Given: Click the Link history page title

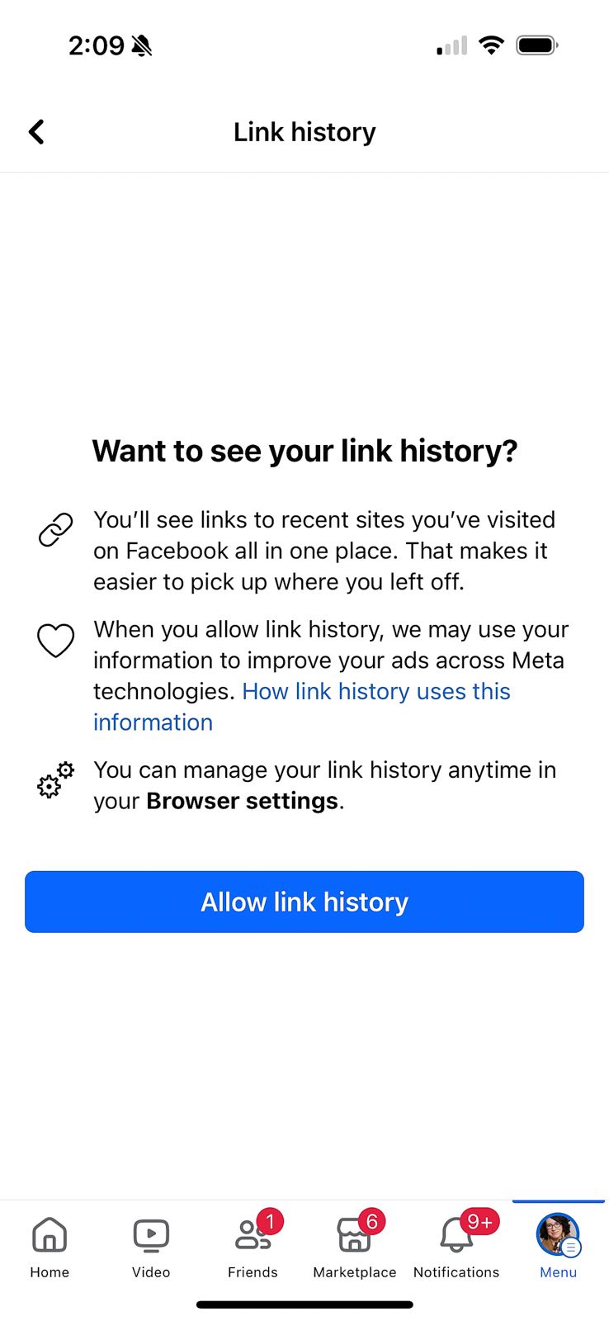Looking at the screenshot, I should point(304,131).
